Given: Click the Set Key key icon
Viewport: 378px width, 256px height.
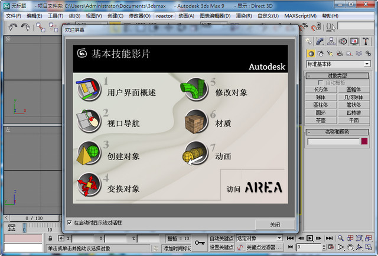Looking at the screenshot, I should tap(200, 242).
